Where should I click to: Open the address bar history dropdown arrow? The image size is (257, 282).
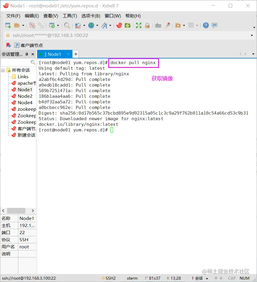(x=252, y=35)
